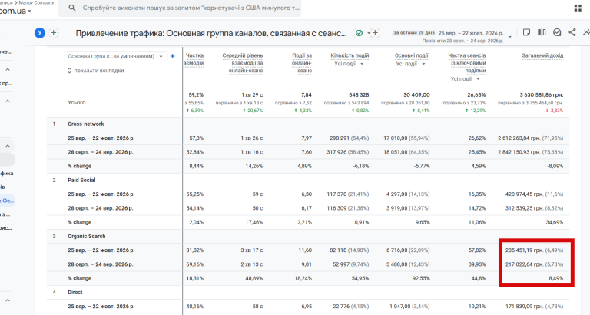Open the Insights chart icon

point(557,32)
